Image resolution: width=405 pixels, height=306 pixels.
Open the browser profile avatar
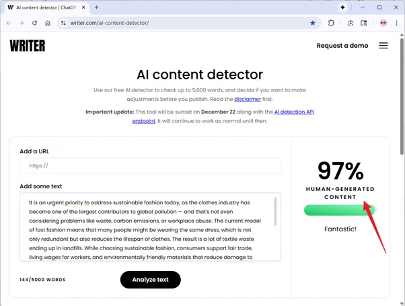click(383, 23)
